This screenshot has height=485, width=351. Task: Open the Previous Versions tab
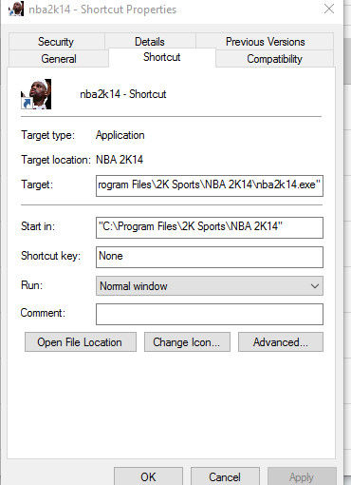click(265, 42)
